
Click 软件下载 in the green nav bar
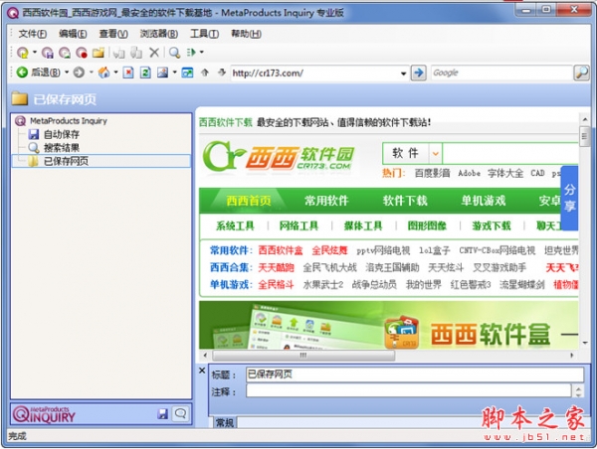point(405,201)
